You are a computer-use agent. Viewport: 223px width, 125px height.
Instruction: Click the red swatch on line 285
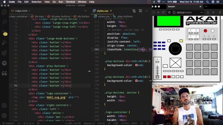pos(136,65)
